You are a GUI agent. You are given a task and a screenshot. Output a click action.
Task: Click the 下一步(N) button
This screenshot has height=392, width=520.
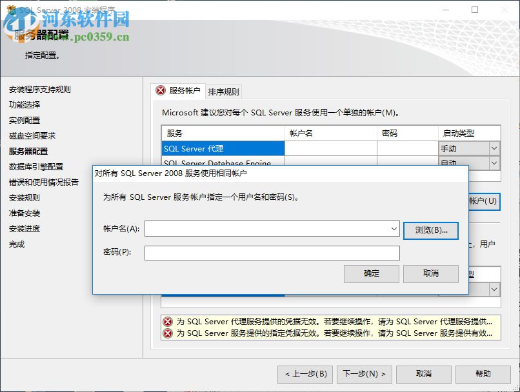click(364, 374)
